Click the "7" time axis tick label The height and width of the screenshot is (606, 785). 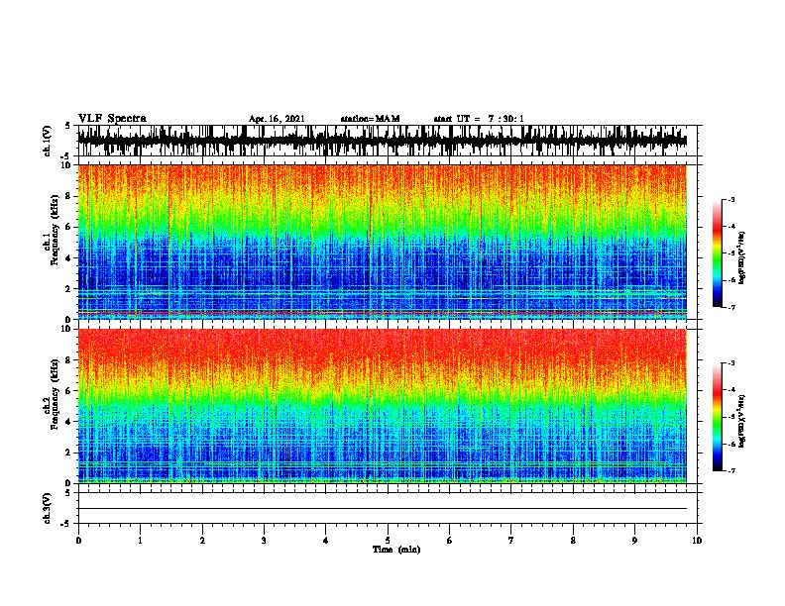(511, 541)
